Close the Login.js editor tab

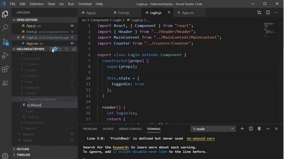click(x=169, y=12)
